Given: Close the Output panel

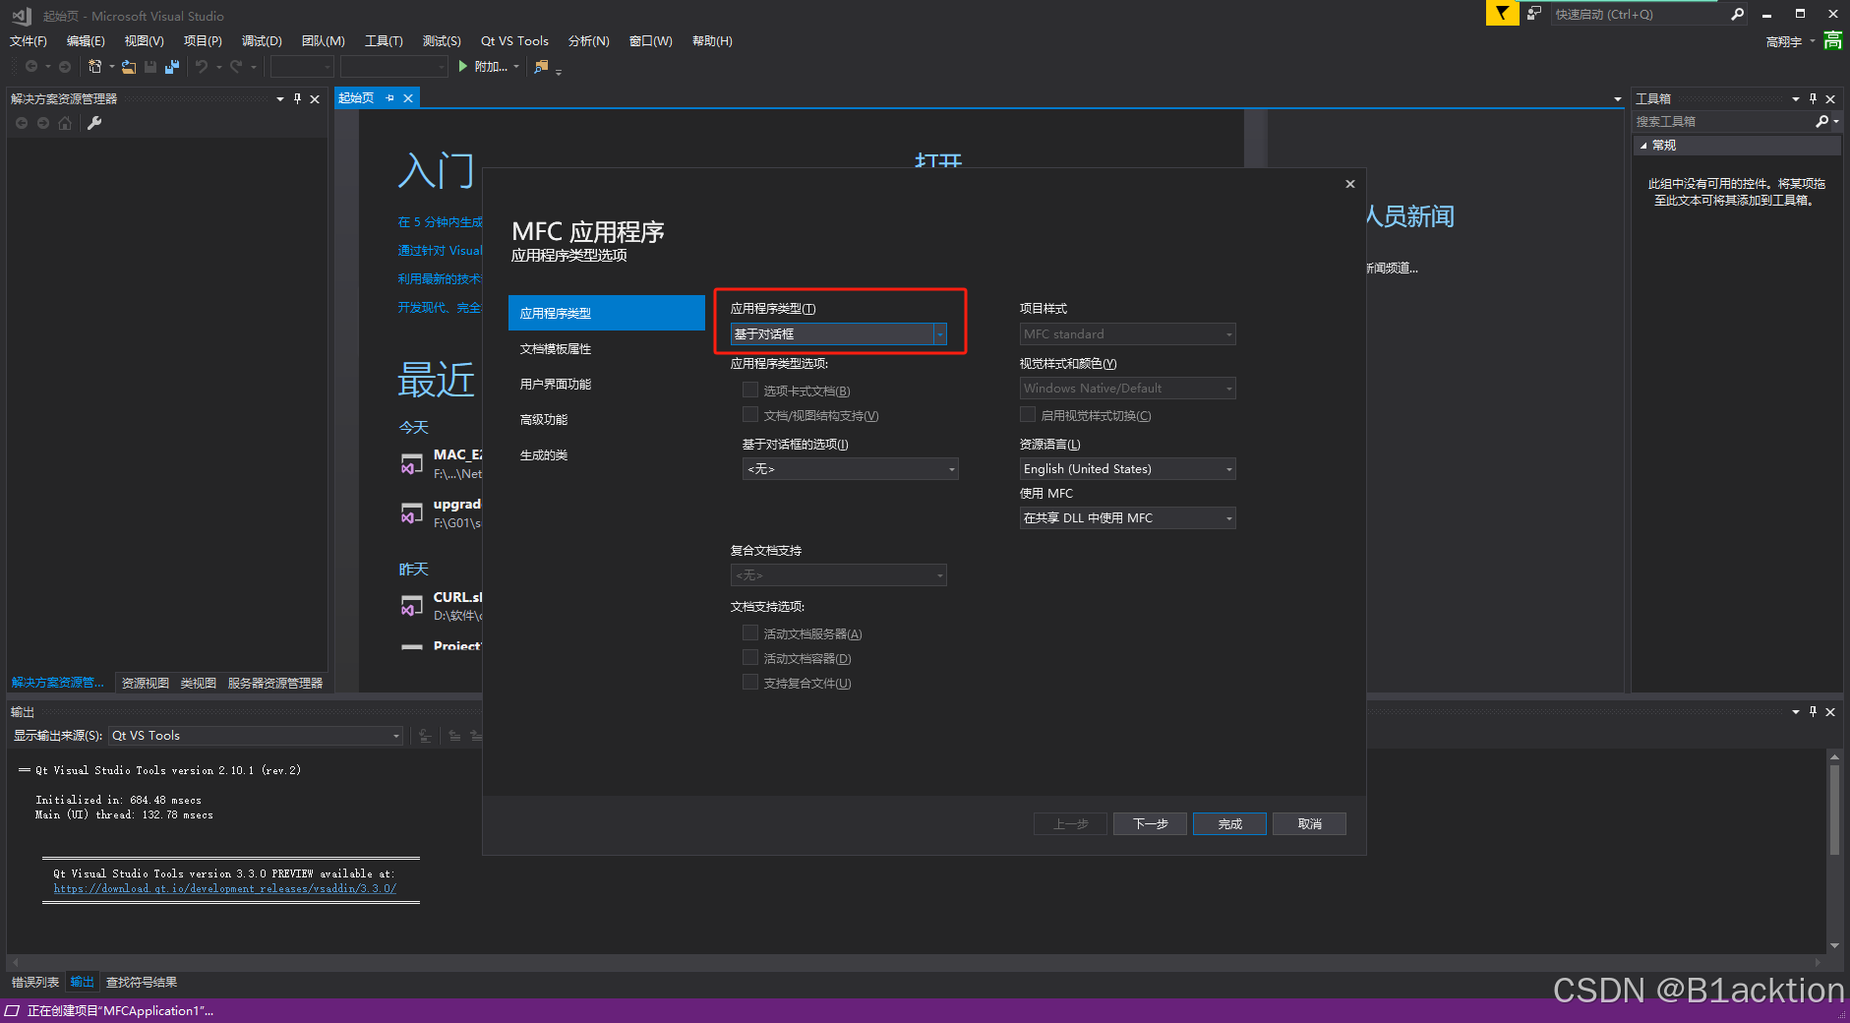Looking at the screenshot, I should [1830, 711].
